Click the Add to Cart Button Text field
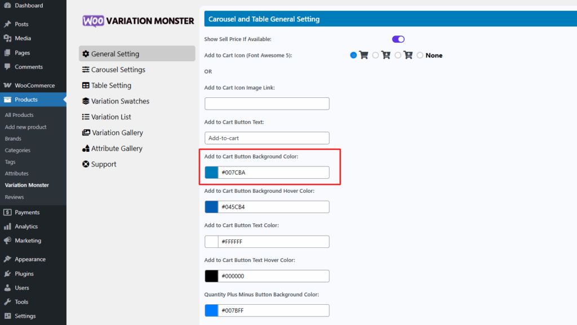Viewport: 577px width, 325px height. [267, 138]
